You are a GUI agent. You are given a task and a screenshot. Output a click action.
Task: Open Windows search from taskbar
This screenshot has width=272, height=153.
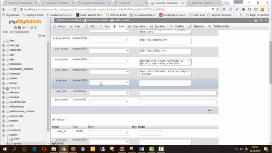pos(14,149)
